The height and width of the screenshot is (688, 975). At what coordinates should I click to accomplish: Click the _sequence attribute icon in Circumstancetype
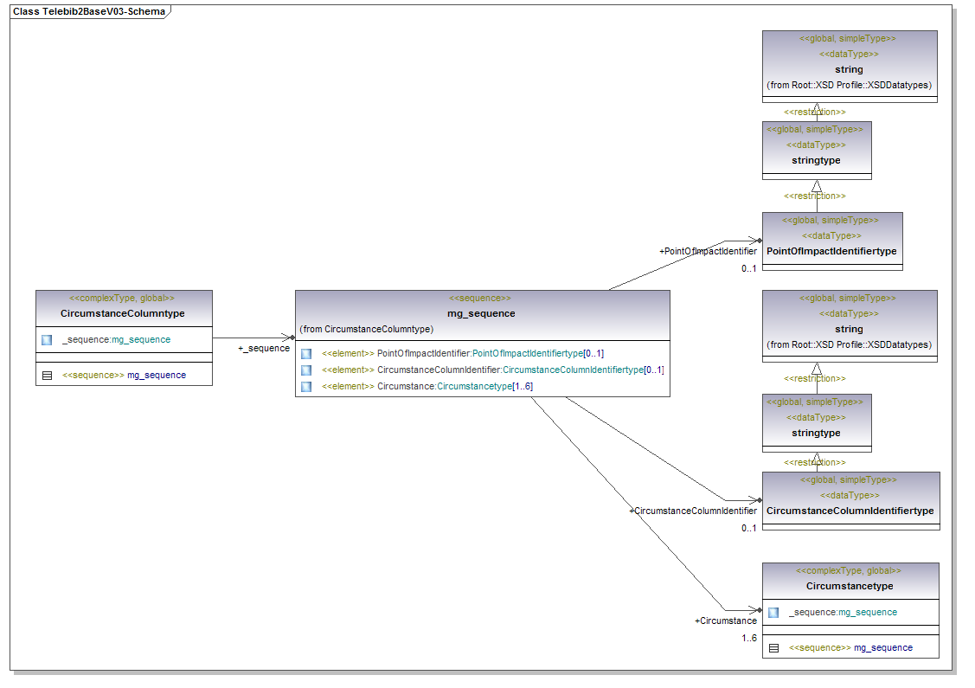click(773, 613)
